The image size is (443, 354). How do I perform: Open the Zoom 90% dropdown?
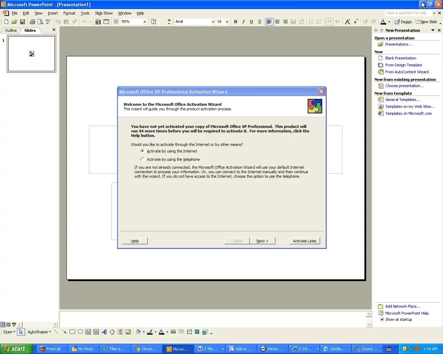[145, 22]
